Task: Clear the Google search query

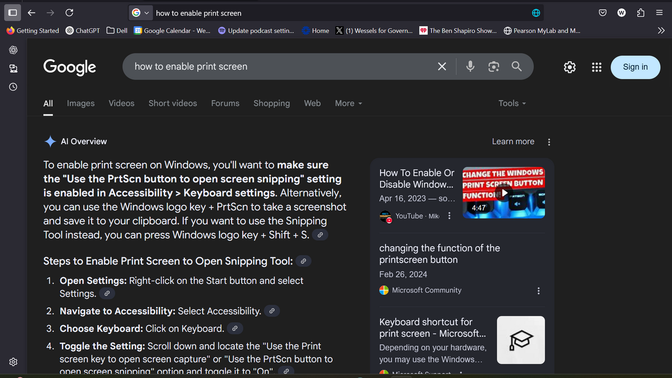Action: coord(442,67)
